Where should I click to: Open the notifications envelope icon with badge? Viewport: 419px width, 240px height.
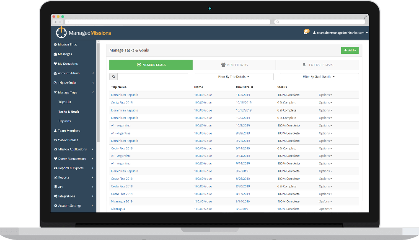tap(305, 33)
